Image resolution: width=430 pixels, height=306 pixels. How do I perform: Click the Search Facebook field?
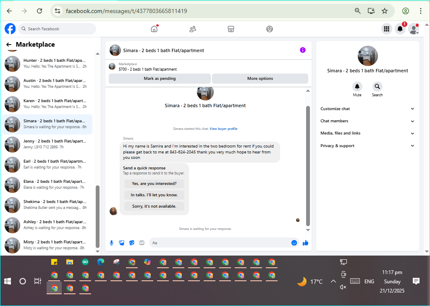click(57, 29)
